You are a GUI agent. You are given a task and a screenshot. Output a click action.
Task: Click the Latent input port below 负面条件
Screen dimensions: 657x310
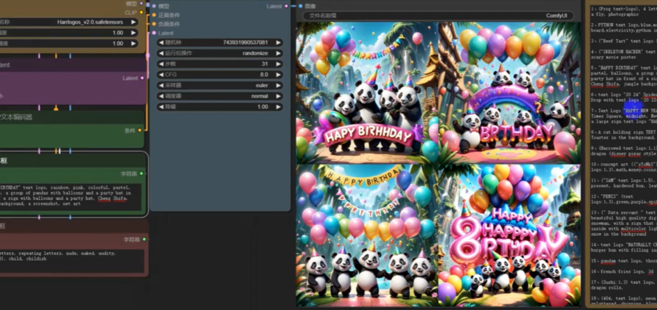154,33
